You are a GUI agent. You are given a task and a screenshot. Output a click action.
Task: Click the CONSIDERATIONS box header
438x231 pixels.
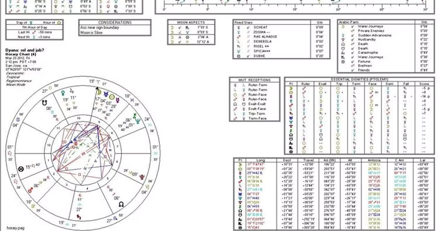pyautogui.click(x=115, y=22)
